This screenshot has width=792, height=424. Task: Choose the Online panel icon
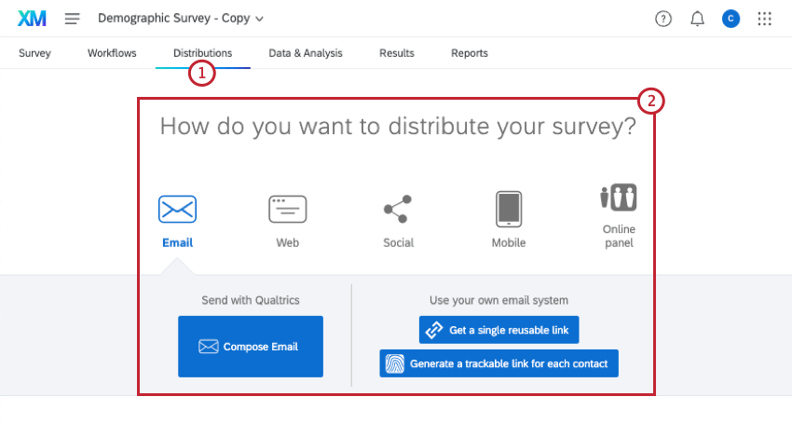point(619,198)
